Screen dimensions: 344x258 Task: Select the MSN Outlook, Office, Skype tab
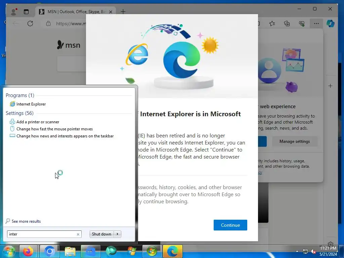[76, 12]
